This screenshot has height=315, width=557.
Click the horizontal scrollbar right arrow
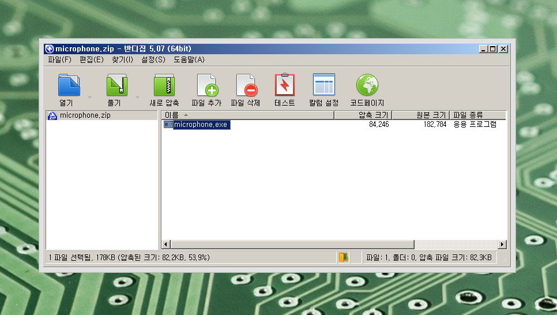tap(502, 244)
